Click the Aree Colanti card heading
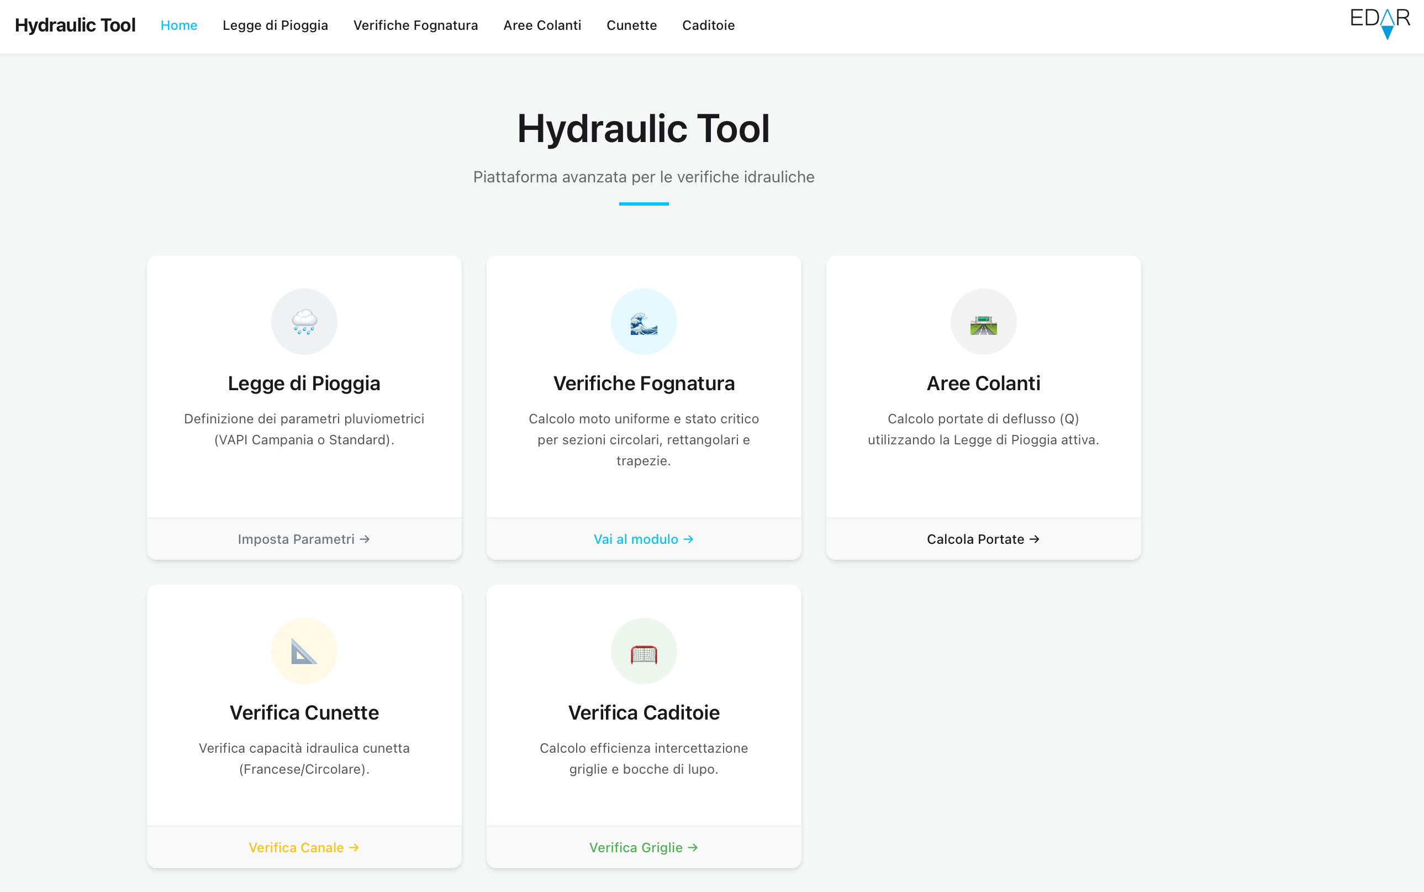Screen dimensions: 1424x892 [983, 384]
